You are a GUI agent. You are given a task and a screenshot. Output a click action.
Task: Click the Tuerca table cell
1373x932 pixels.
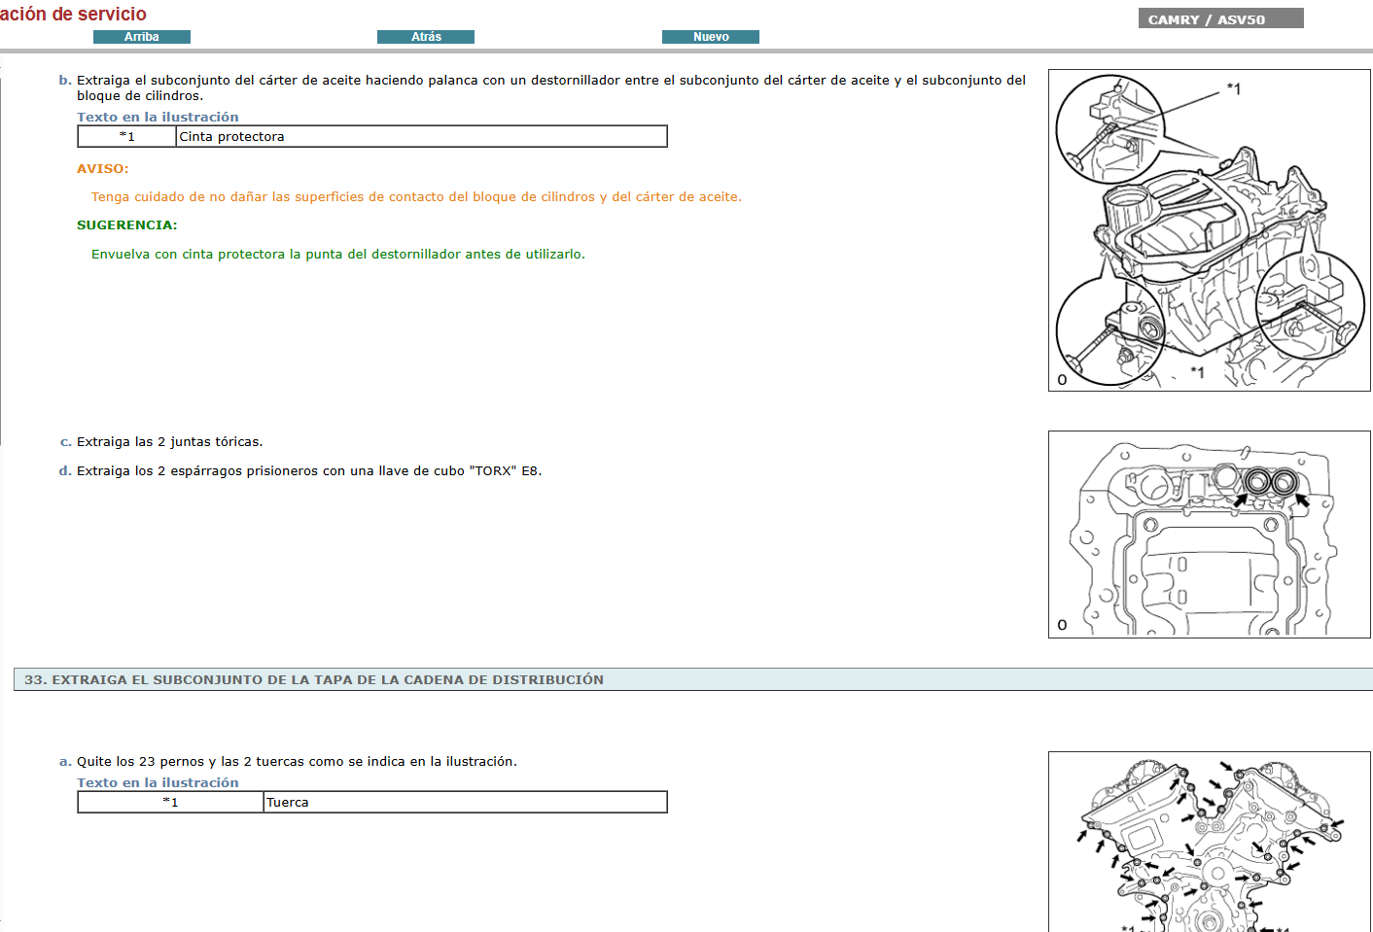[x=465, y=803]
